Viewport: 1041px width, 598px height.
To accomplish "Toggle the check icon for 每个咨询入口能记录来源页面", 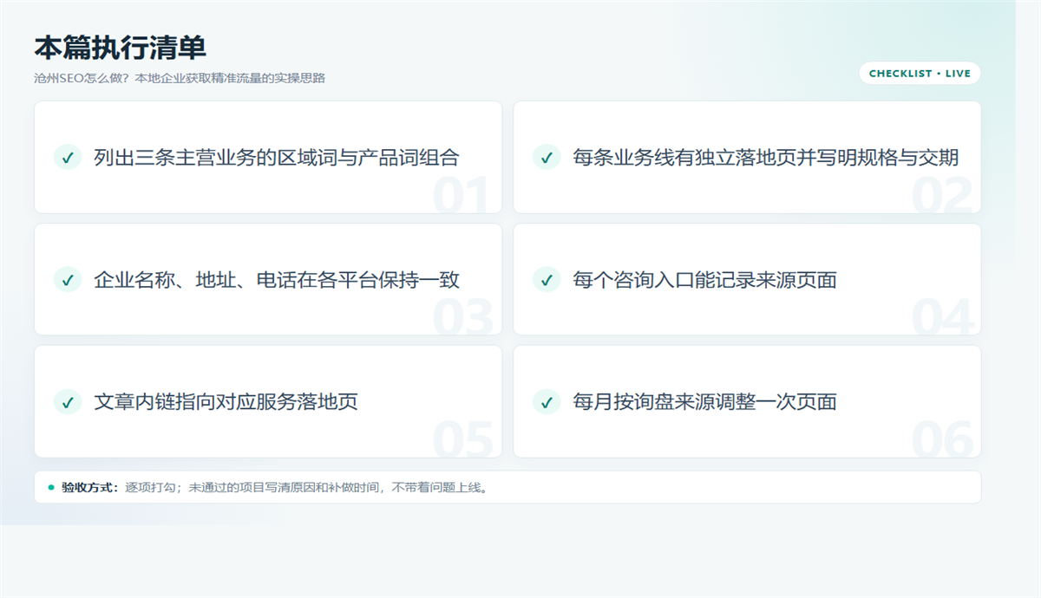I will coord(547,279).
